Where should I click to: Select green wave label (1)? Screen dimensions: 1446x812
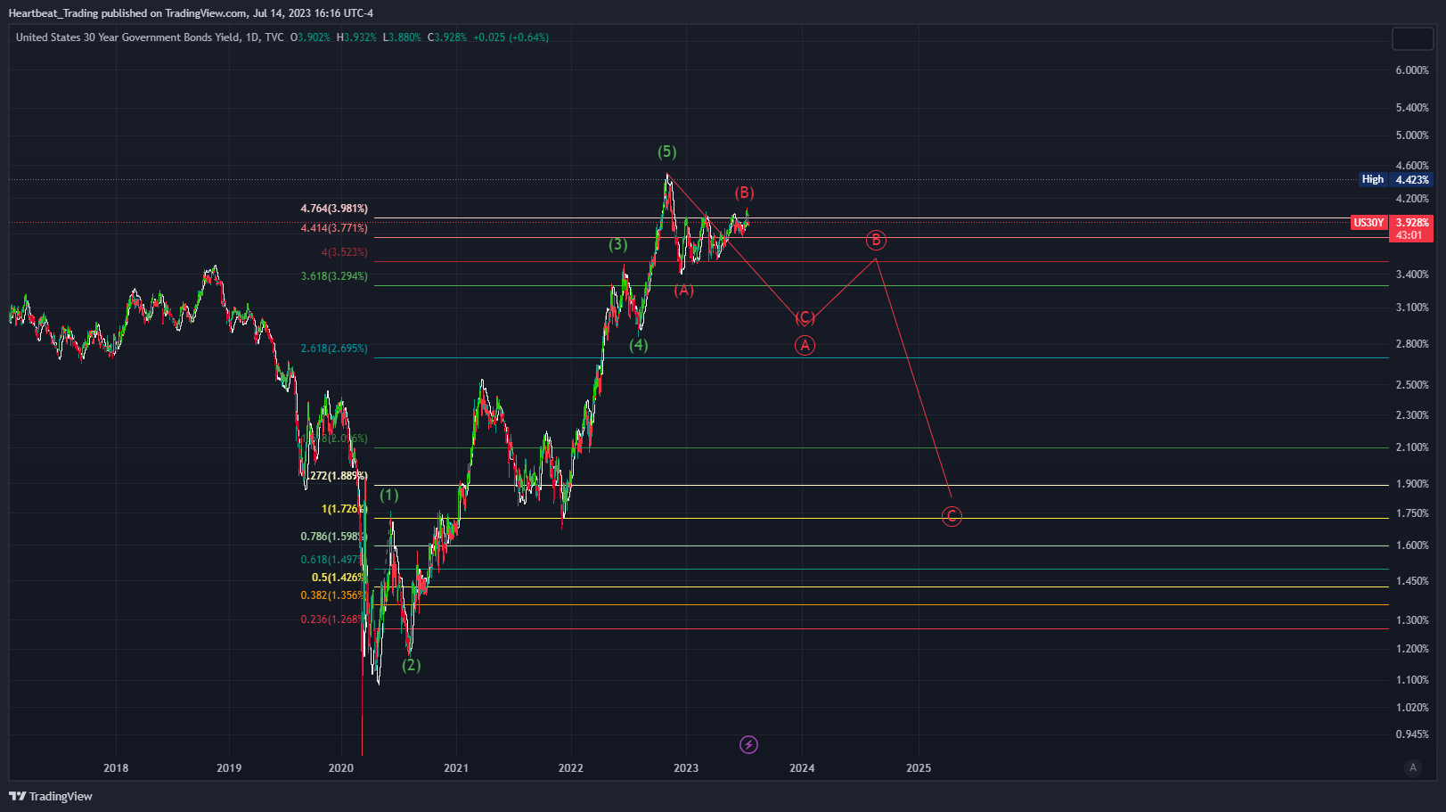coord(389,495)
